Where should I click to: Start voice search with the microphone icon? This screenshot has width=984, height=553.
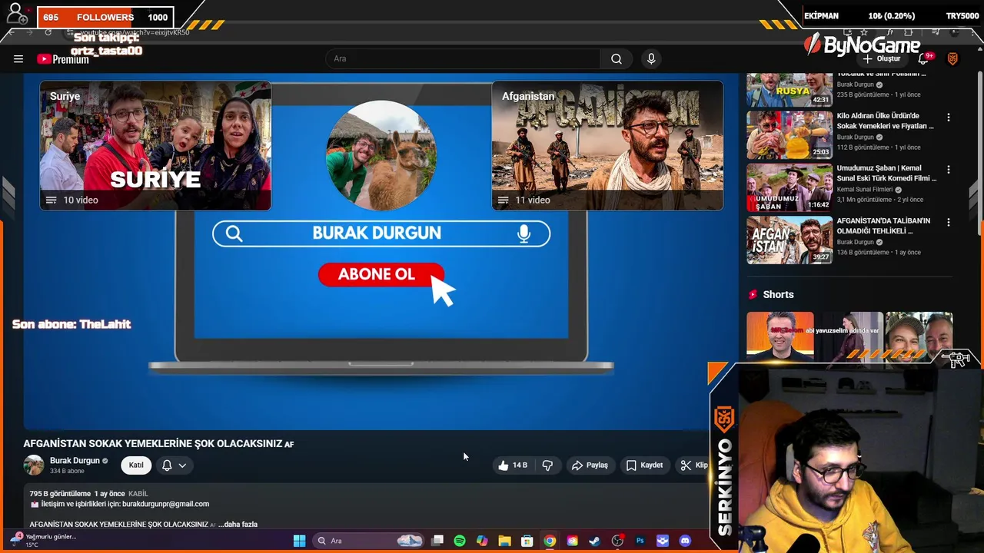[651, 59]
